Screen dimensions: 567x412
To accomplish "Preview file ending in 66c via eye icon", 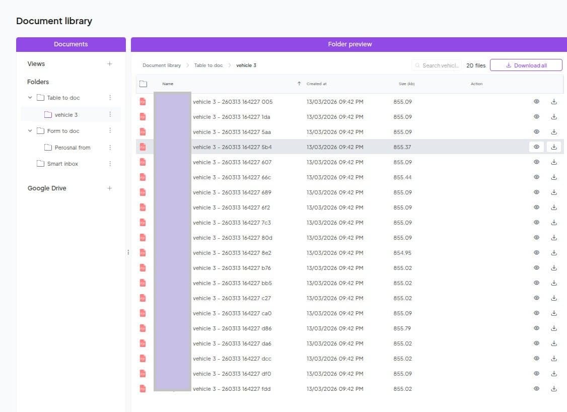I will point(536,177).
